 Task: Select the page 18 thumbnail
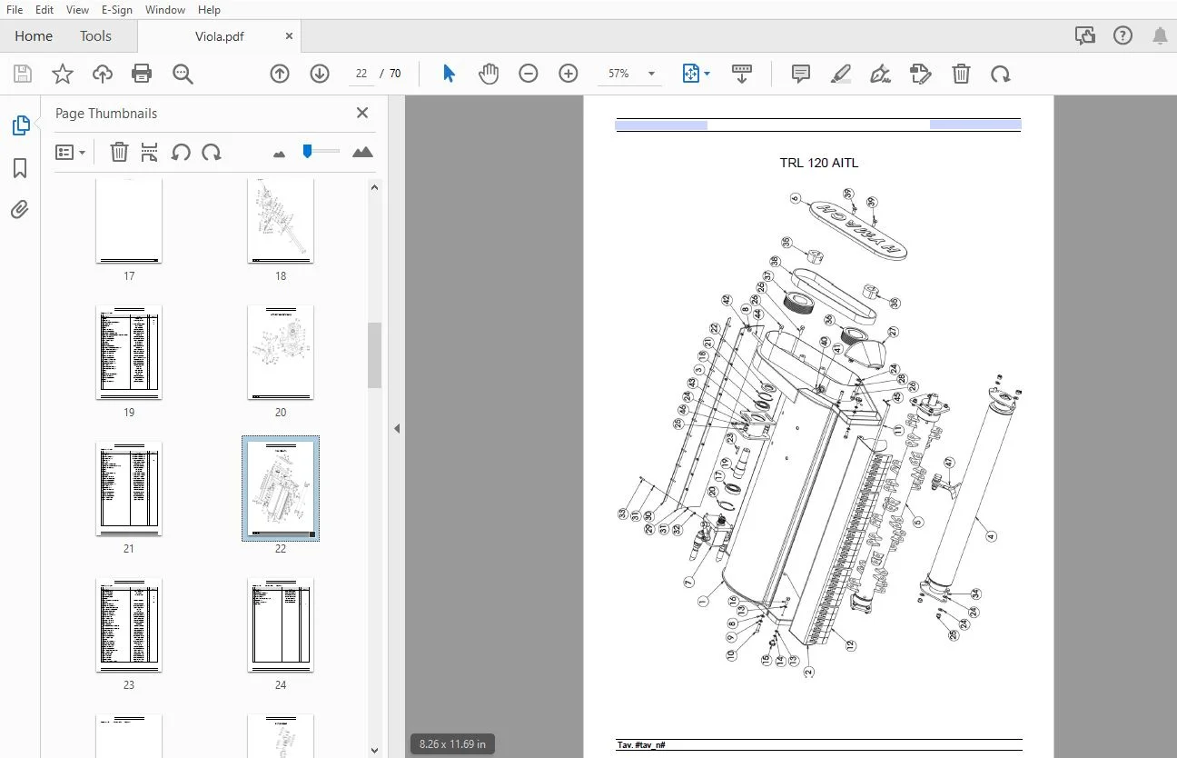pos(281,220)
